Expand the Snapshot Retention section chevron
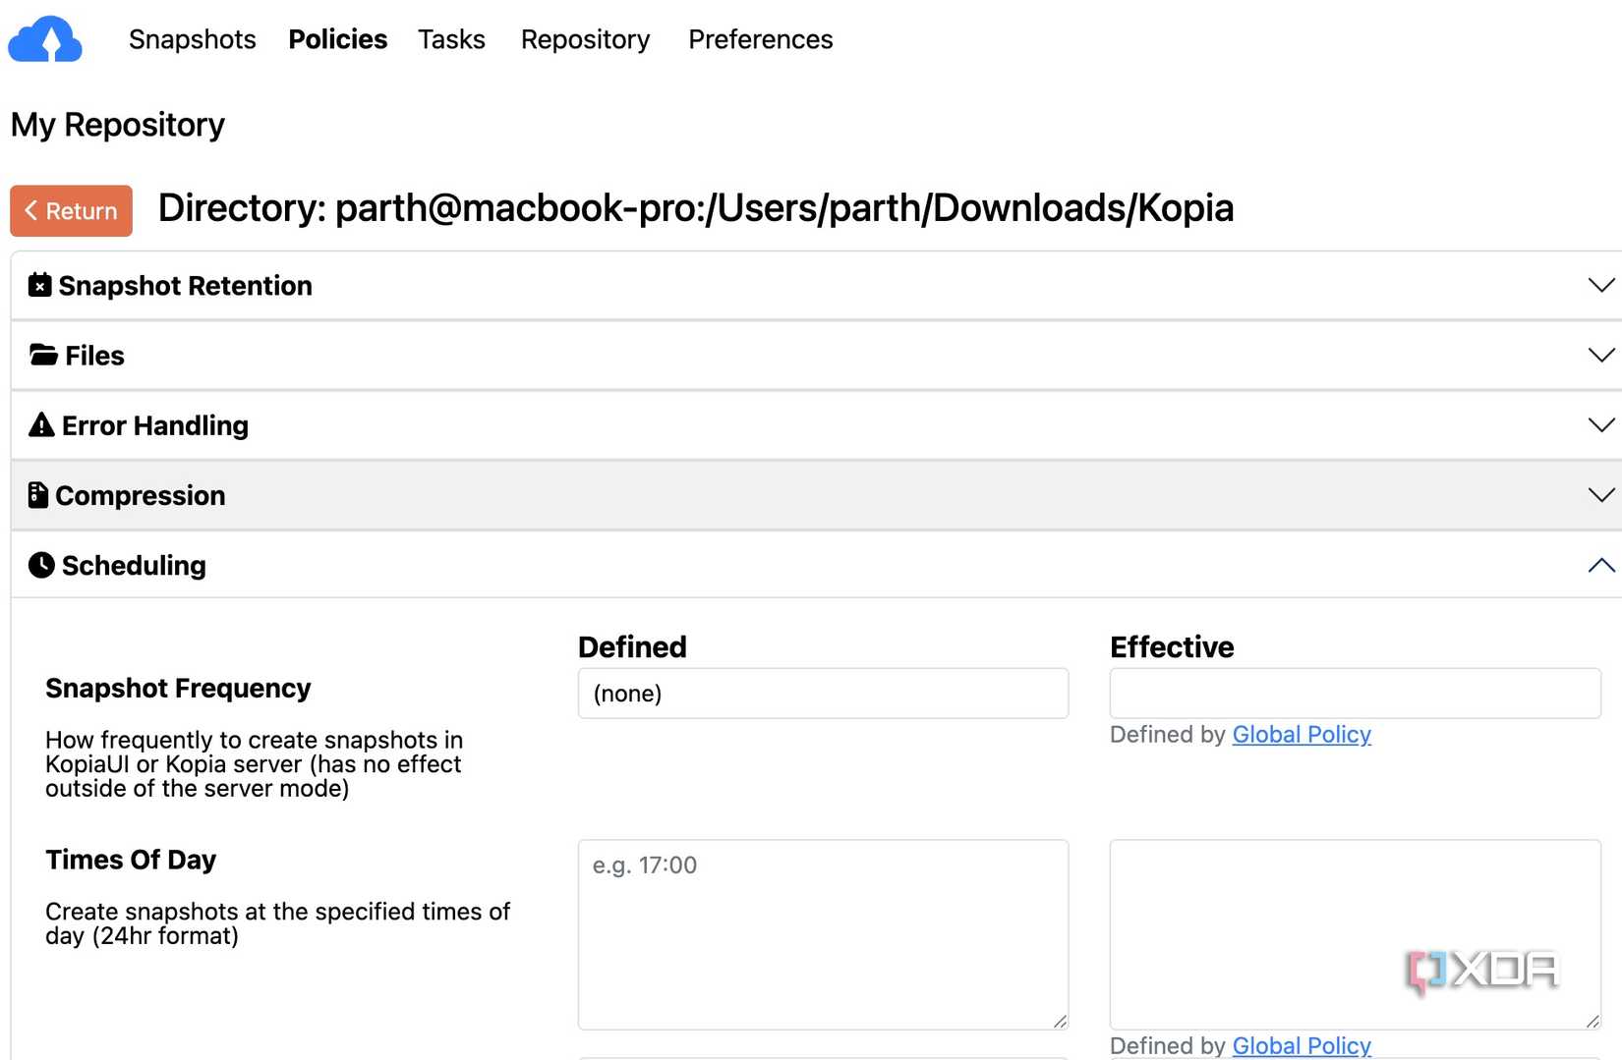The width and height of the screenshot is (1622, 1060). pos(1601,285)
